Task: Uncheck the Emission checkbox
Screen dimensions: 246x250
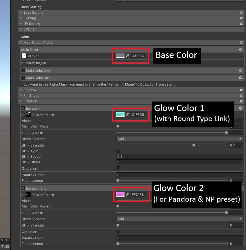Action: [x=23, y=108]
